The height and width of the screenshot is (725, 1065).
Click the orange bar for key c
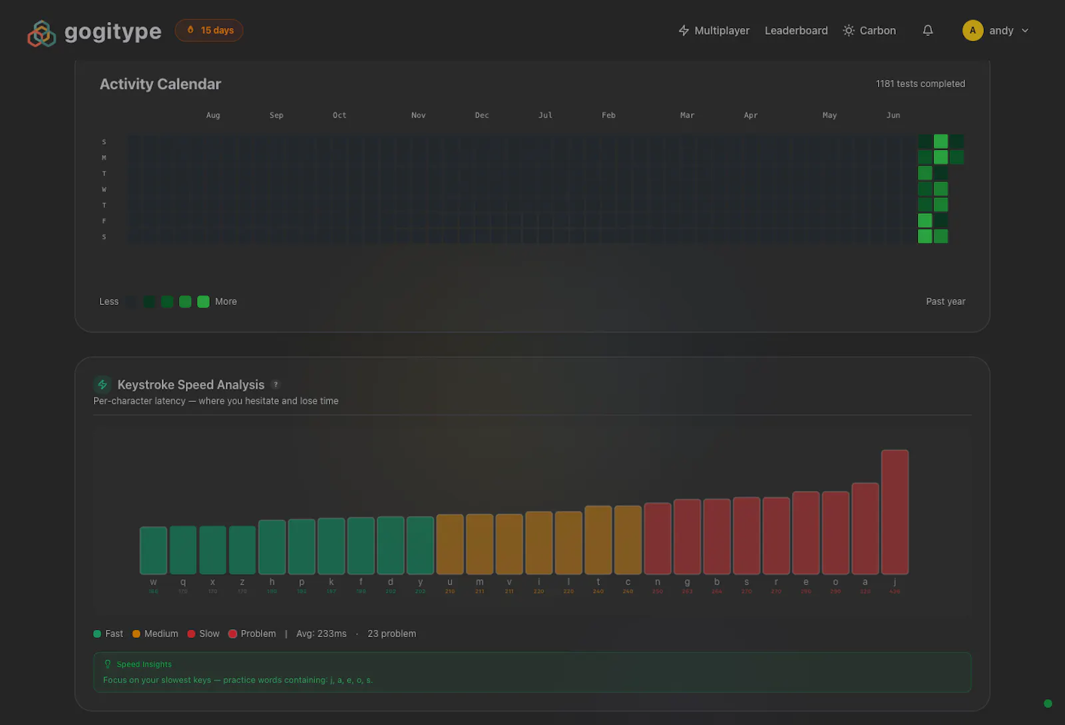click(x=628, y=540)
